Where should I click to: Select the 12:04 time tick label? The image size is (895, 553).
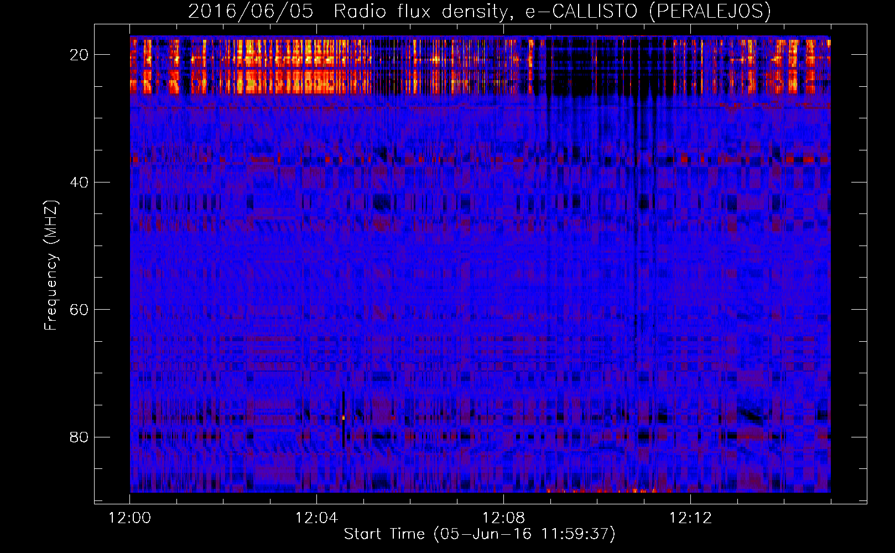316,518
